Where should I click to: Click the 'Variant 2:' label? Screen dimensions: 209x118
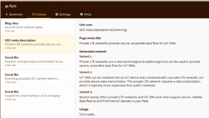[x=86, y=72]
